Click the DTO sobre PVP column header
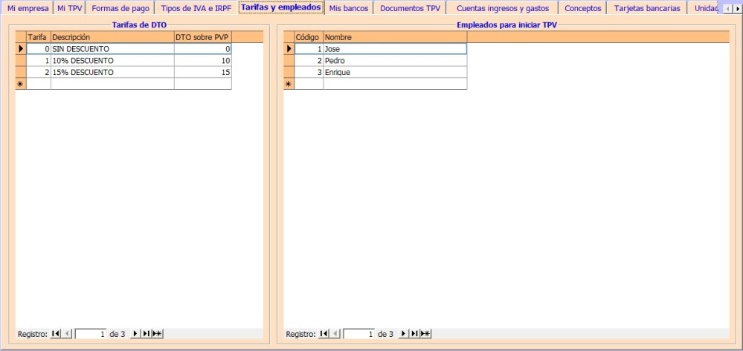This screenshot has height=351, width=743. (202, 37)
